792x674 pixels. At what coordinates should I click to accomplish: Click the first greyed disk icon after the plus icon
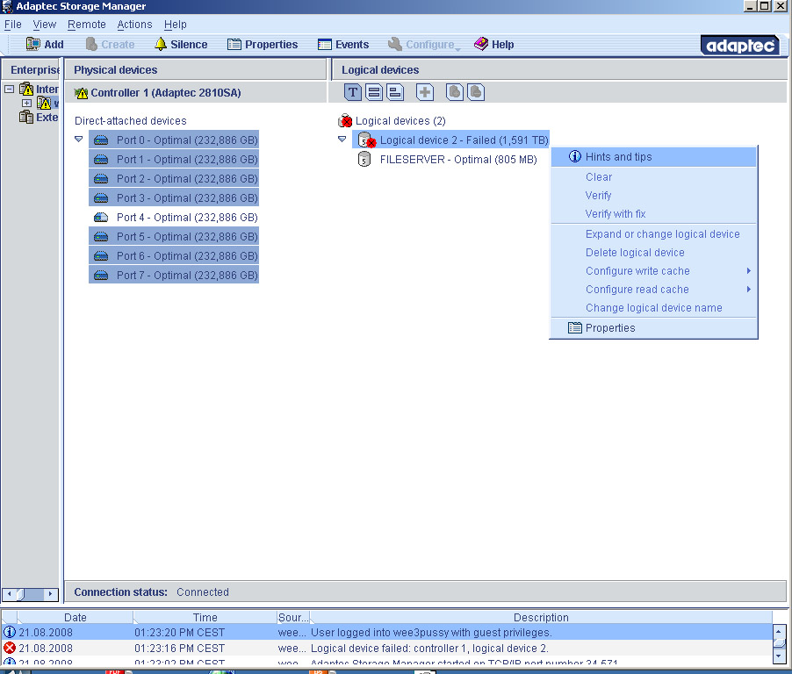(455, 92)
